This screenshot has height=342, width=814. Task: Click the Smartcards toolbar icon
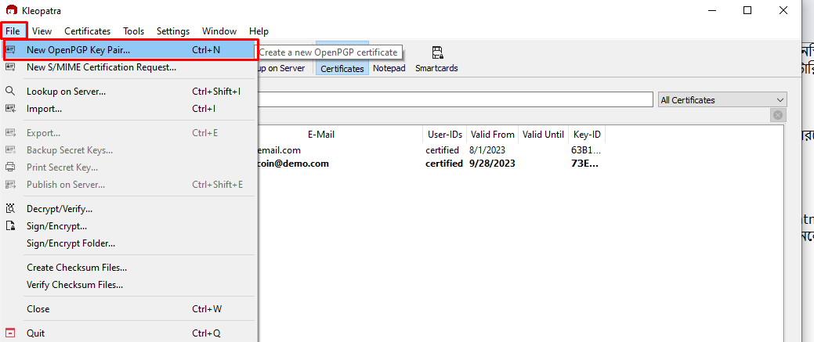pyautogui.click(x=436, y=52)
